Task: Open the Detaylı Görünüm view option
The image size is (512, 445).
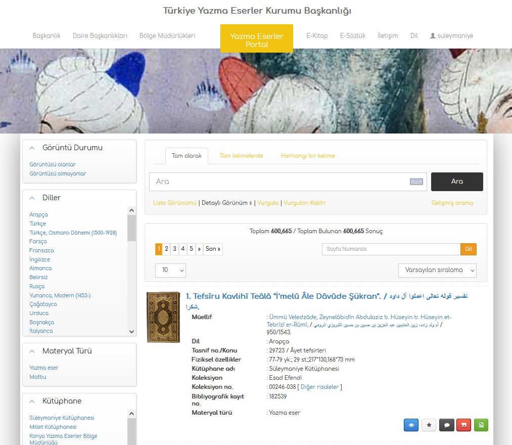Action: [x=226, y=203]
